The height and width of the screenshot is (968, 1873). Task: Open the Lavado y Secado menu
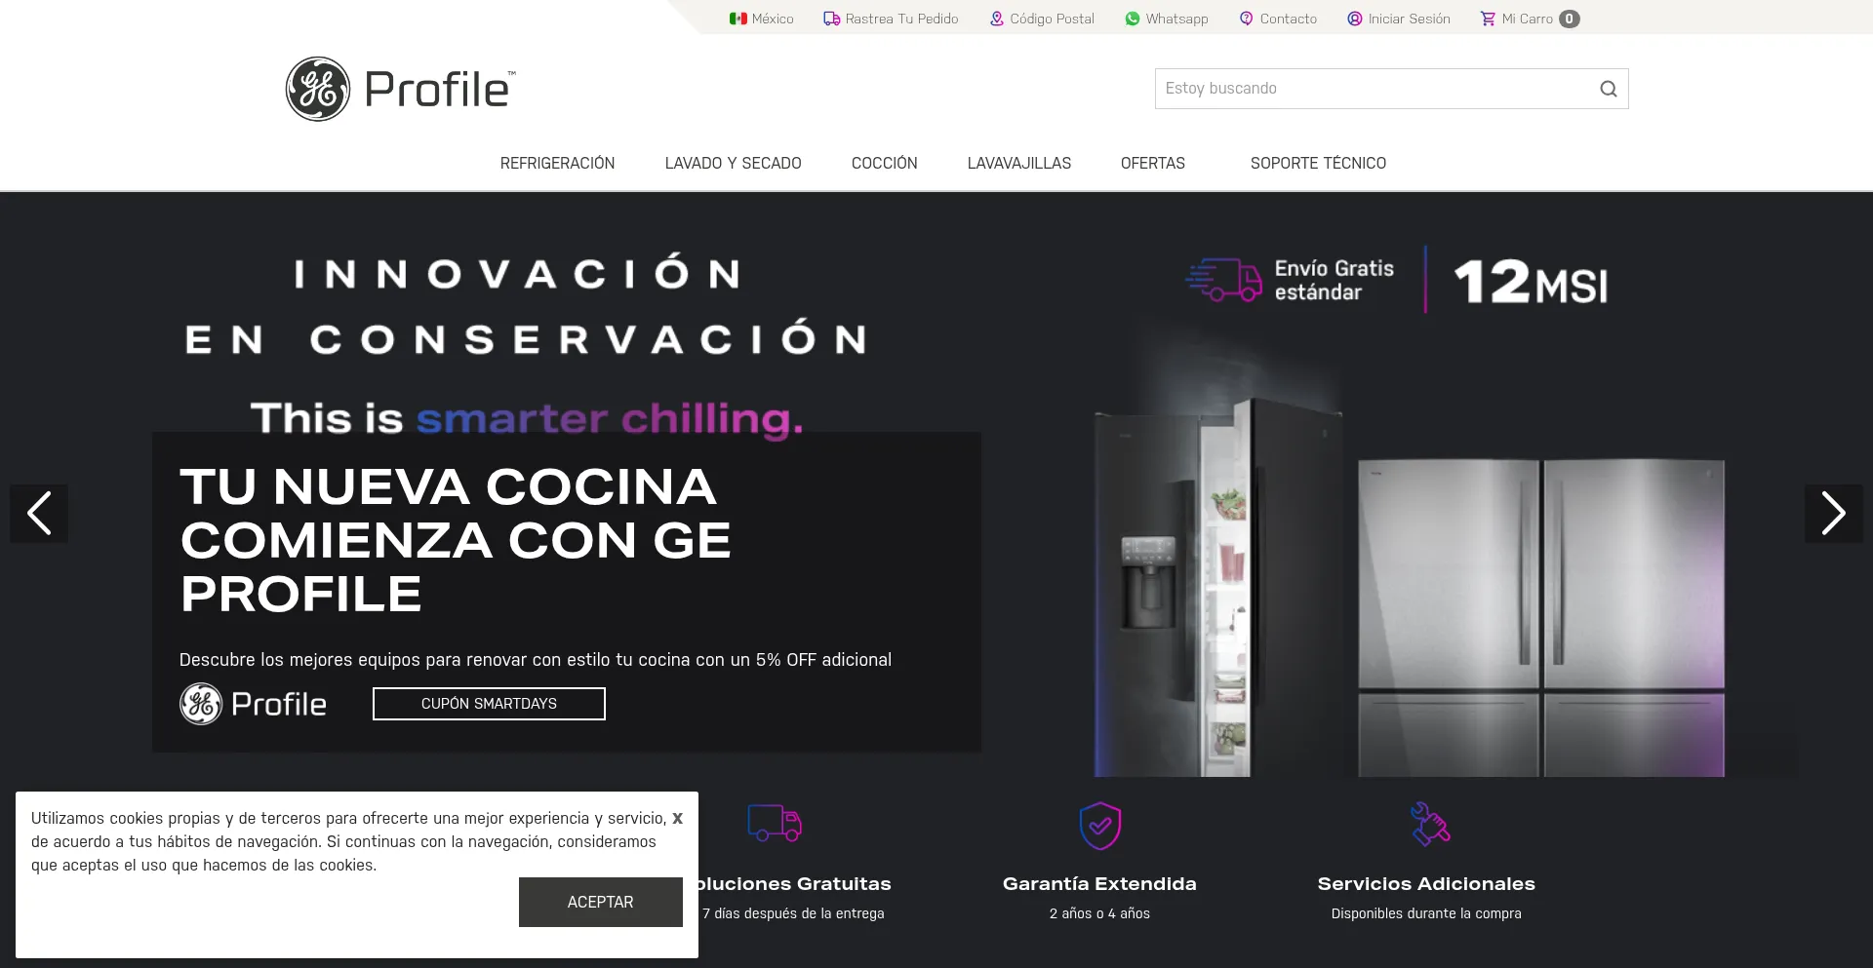point(733,163)
